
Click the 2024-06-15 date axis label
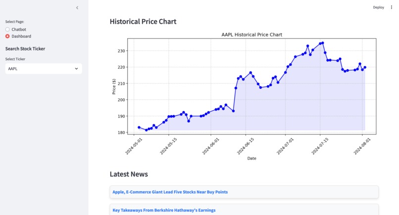pos(246,146)
